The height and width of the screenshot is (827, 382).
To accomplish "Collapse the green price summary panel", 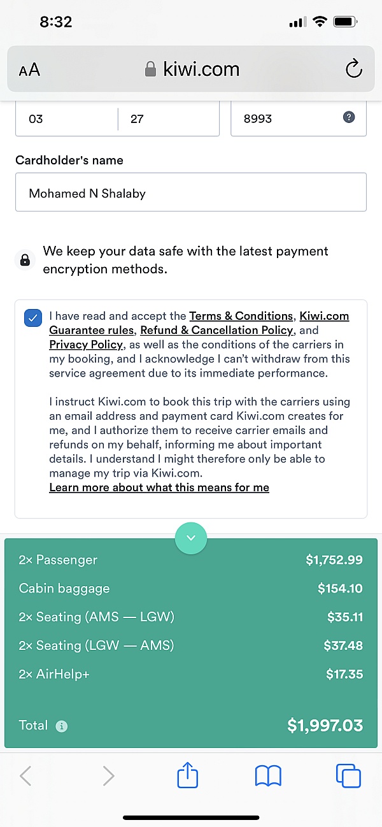I will 191,538.
